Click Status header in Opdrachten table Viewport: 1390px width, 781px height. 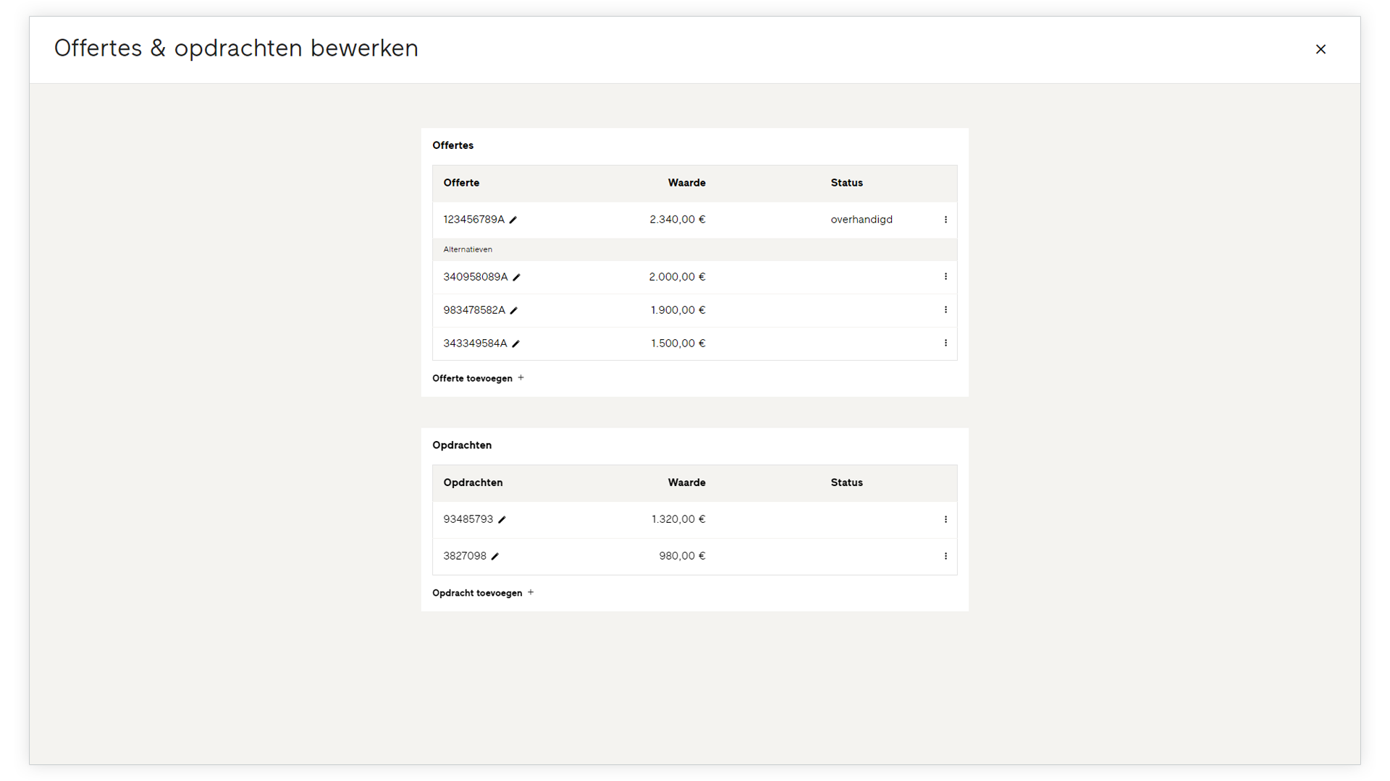[x=846, y=483]
